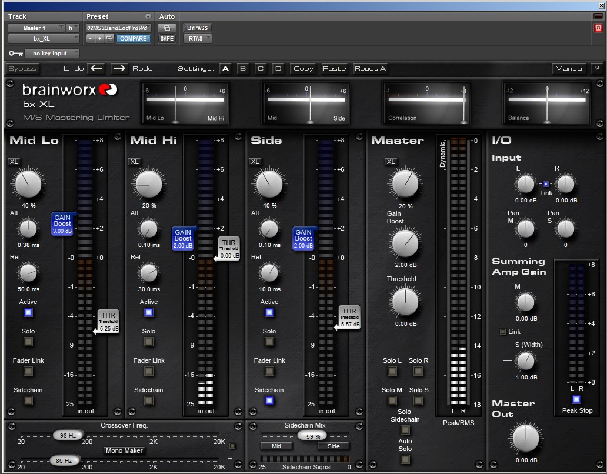Open the Manual button
Image resolution: width=607 pixels, height=474 pixels.
(x=569, y=68)
